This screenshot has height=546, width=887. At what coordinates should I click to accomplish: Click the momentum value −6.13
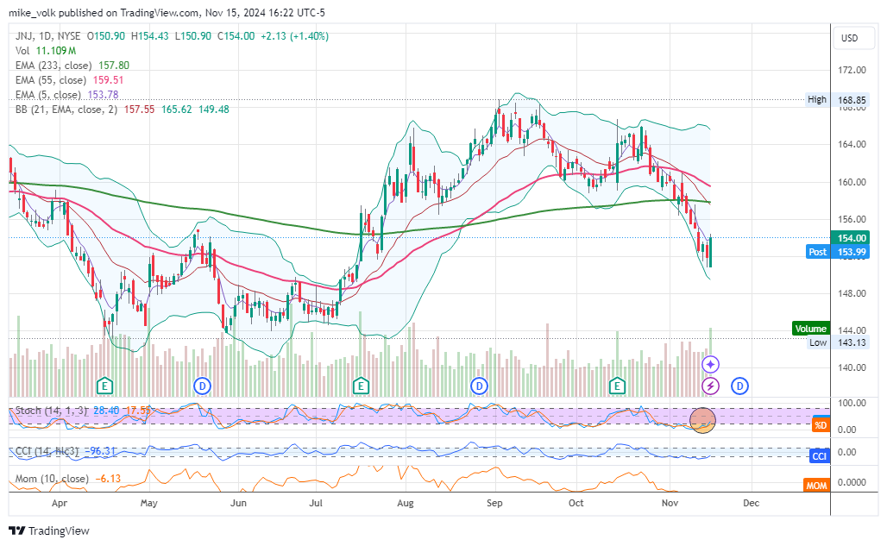[108, 479]
